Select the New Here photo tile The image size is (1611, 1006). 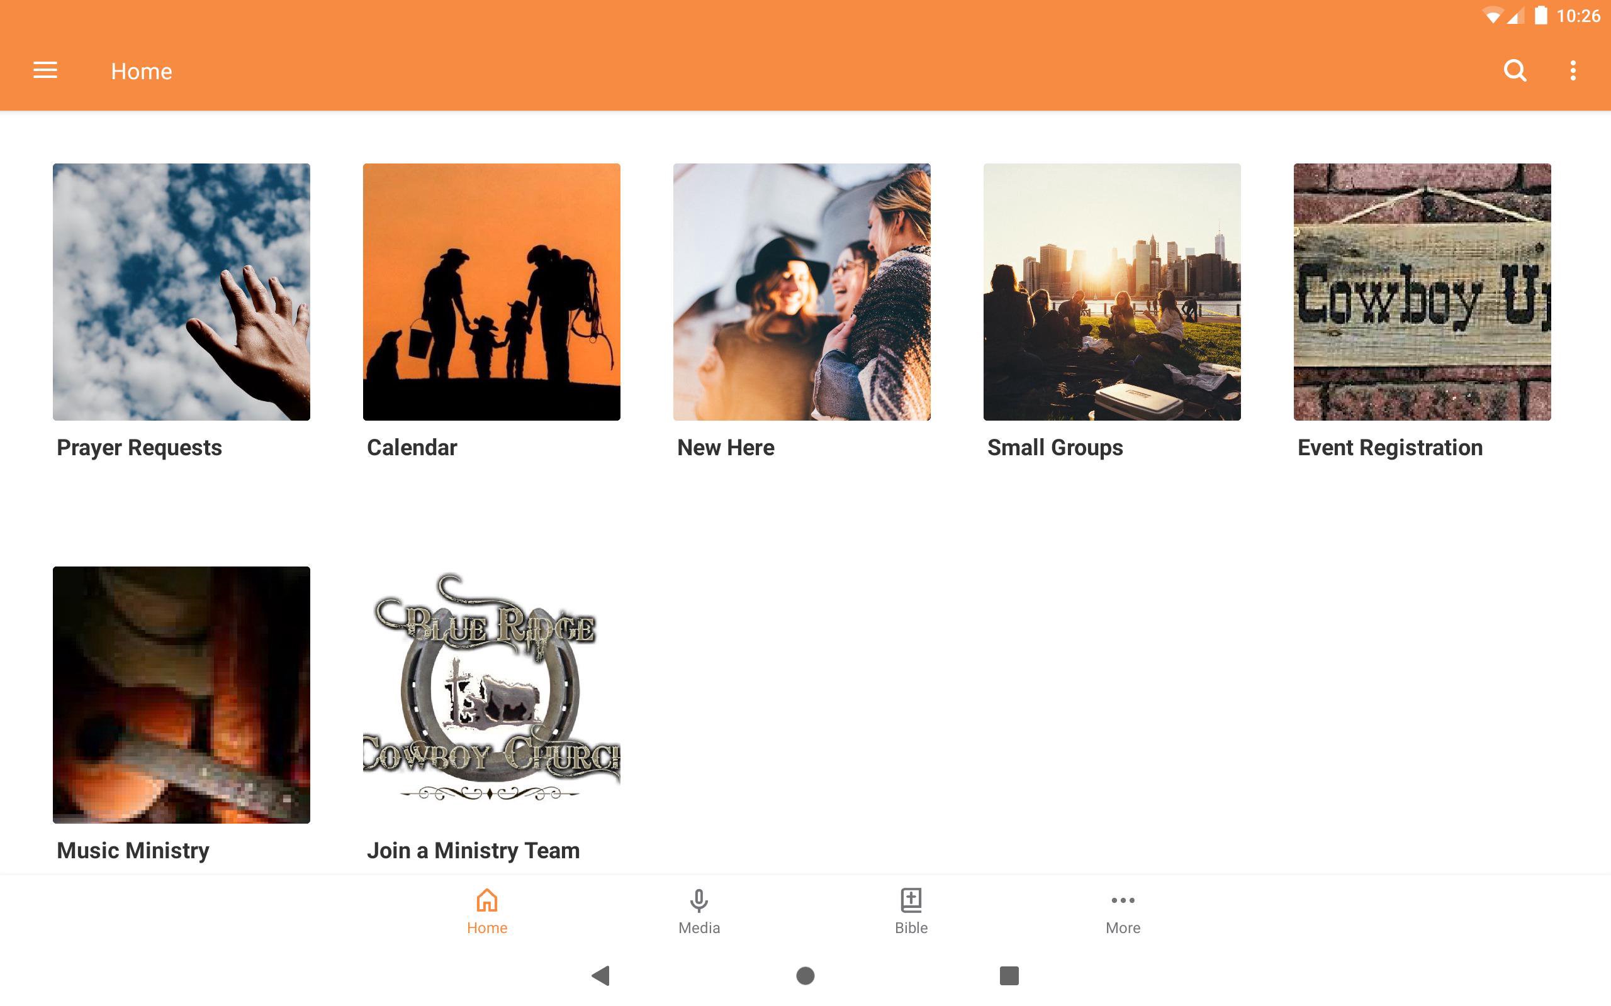[802, 291]
